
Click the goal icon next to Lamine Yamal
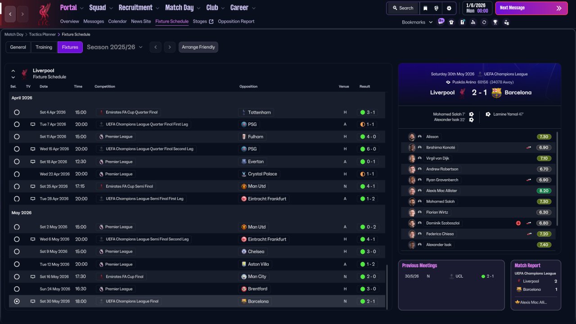pyautogui.click(x=488, y=114)
